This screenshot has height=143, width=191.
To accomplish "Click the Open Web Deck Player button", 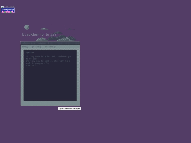I will (69, 108).
